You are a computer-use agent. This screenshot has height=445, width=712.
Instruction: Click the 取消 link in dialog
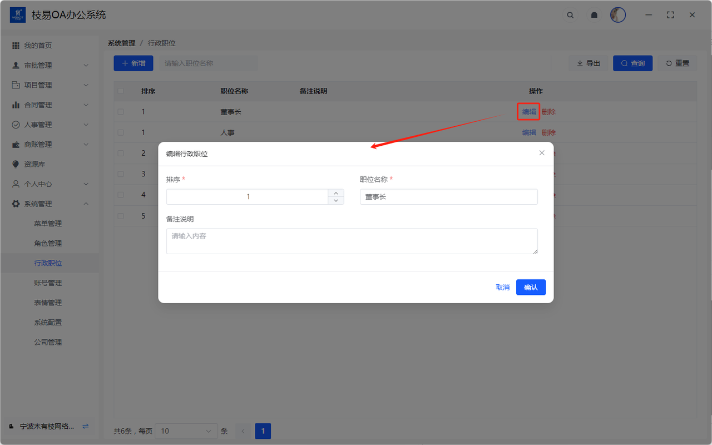coord(502,287)
